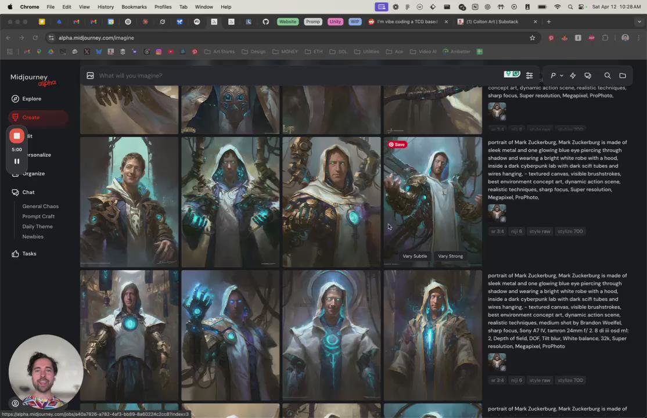Click the image upload icon in prompt bar
The height and width of the screenshot is (418, 647).
[x=90, y=75]
